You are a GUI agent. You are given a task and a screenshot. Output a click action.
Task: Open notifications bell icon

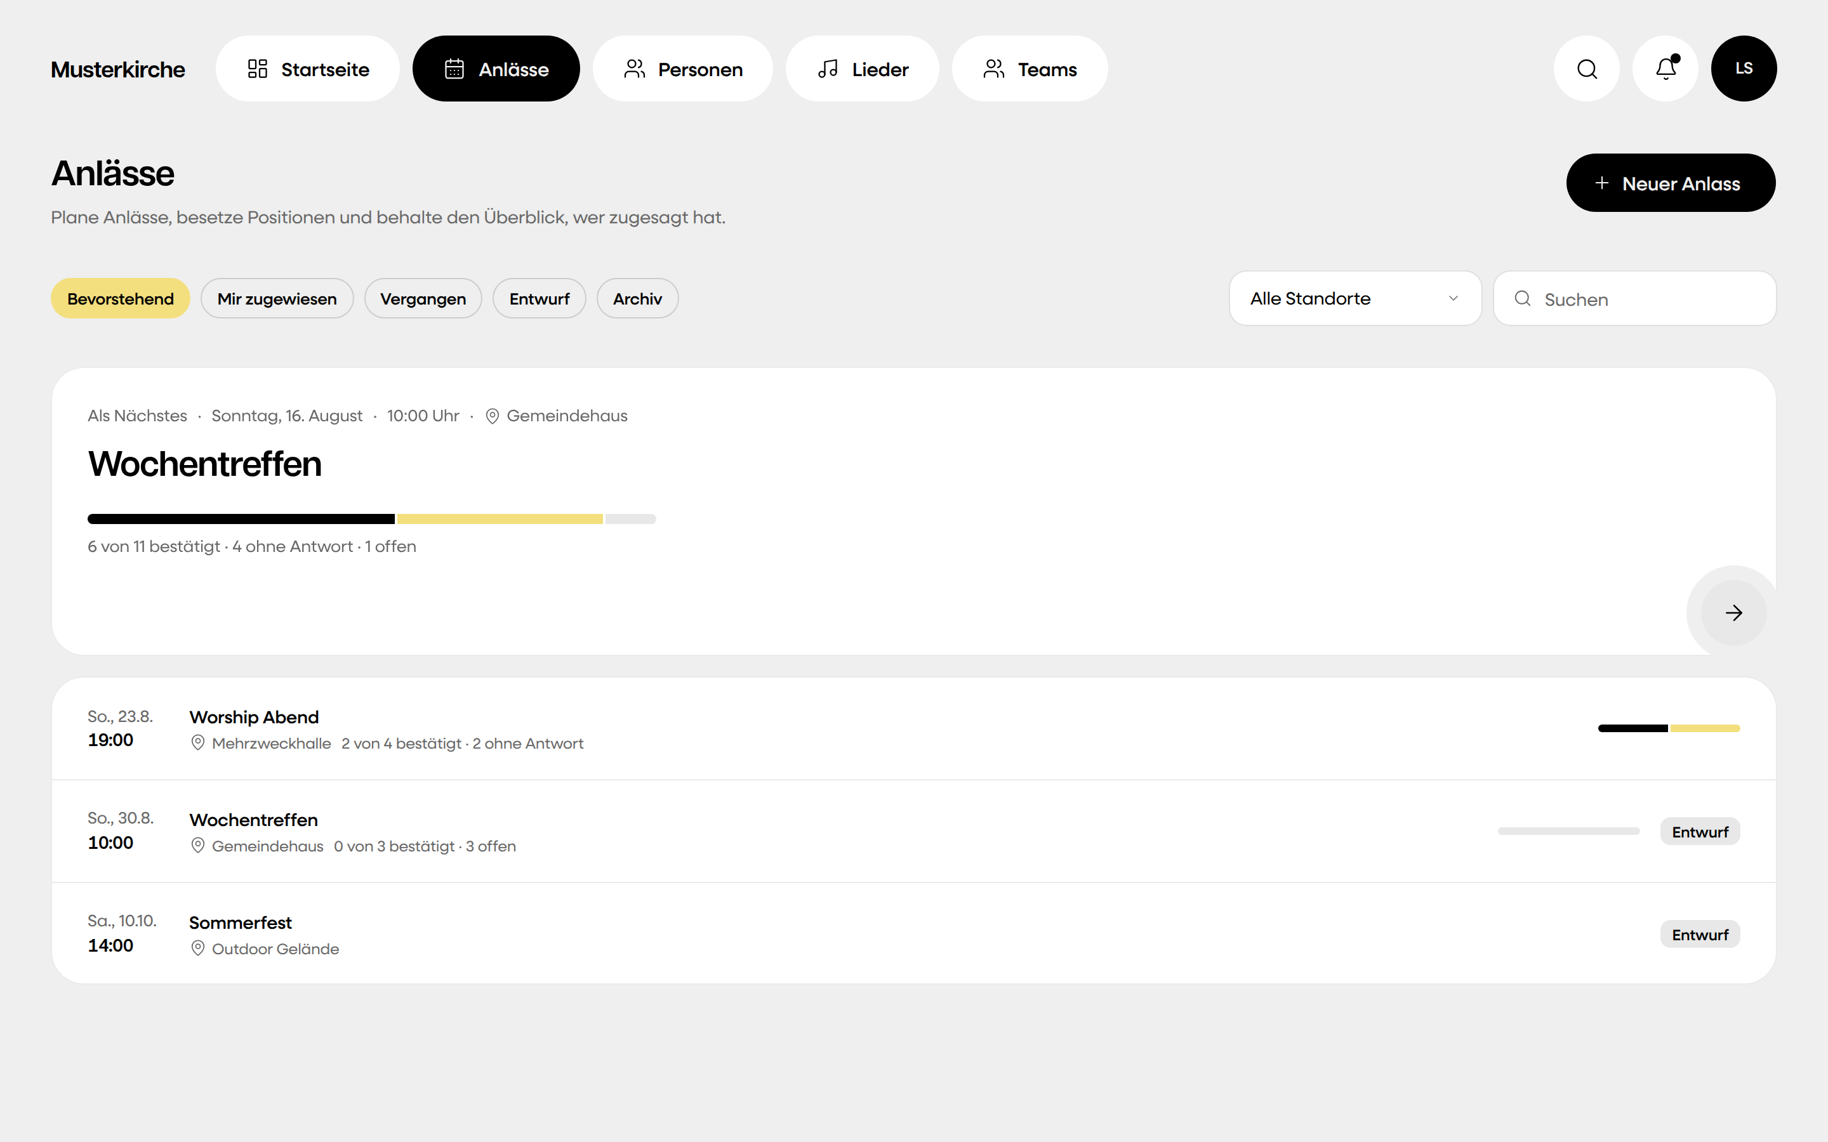coord(1665,69)
